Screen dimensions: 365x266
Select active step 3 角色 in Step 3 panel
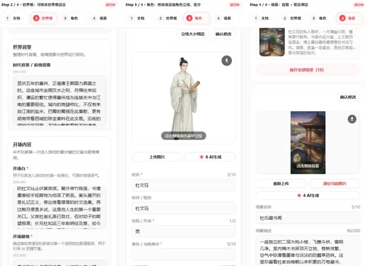click(196, 18)
